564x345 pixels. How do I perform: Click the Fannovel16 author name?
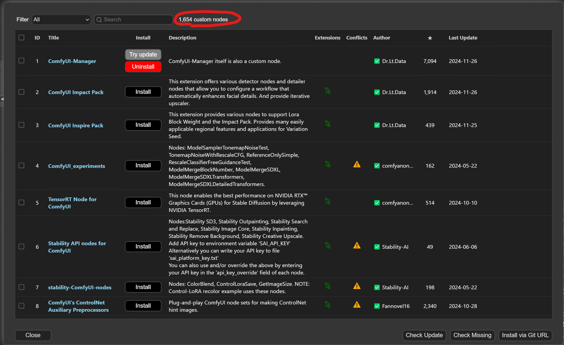[396, 306]
